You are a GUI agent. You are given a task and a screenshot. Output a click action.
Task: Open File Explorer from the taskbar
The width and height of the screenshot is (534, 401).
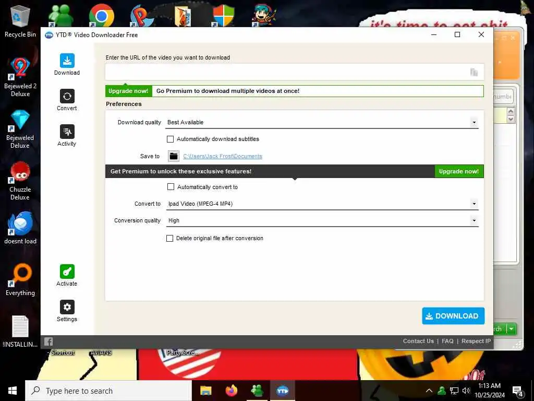coord(205,391)
